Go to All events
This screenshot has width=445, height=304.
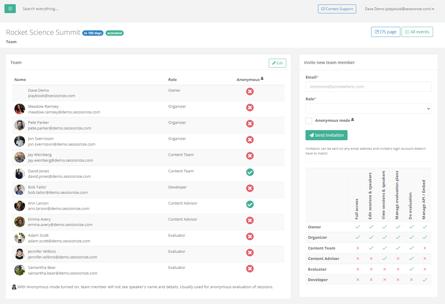[x=417, y=32]
